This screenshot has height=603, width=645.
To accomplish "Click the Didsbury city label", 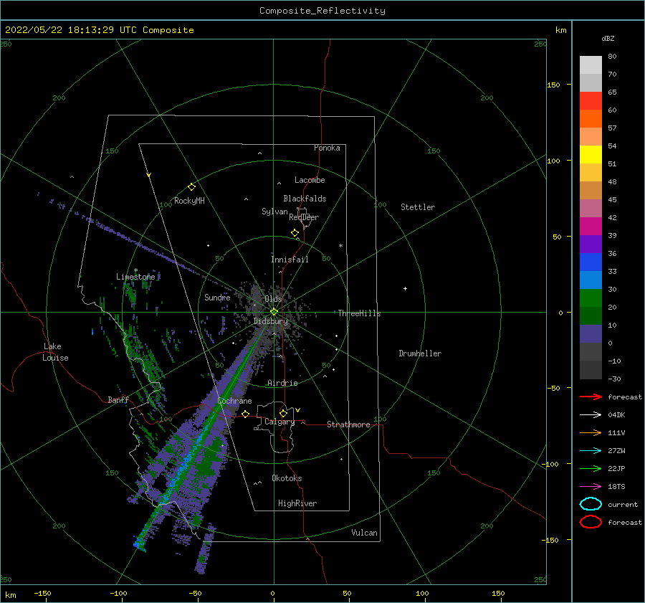I will [x=270, y=321].
